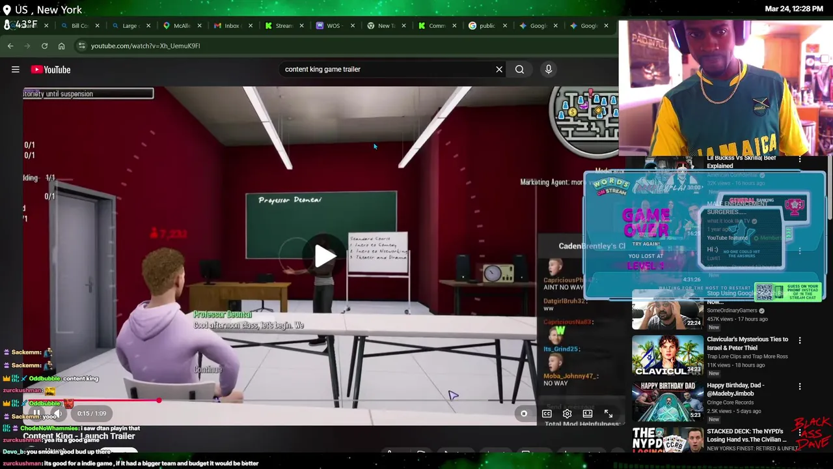Open the three-dot menu for the Clavicular video
This screenshot has height=469, width=833.
[800, 340]
